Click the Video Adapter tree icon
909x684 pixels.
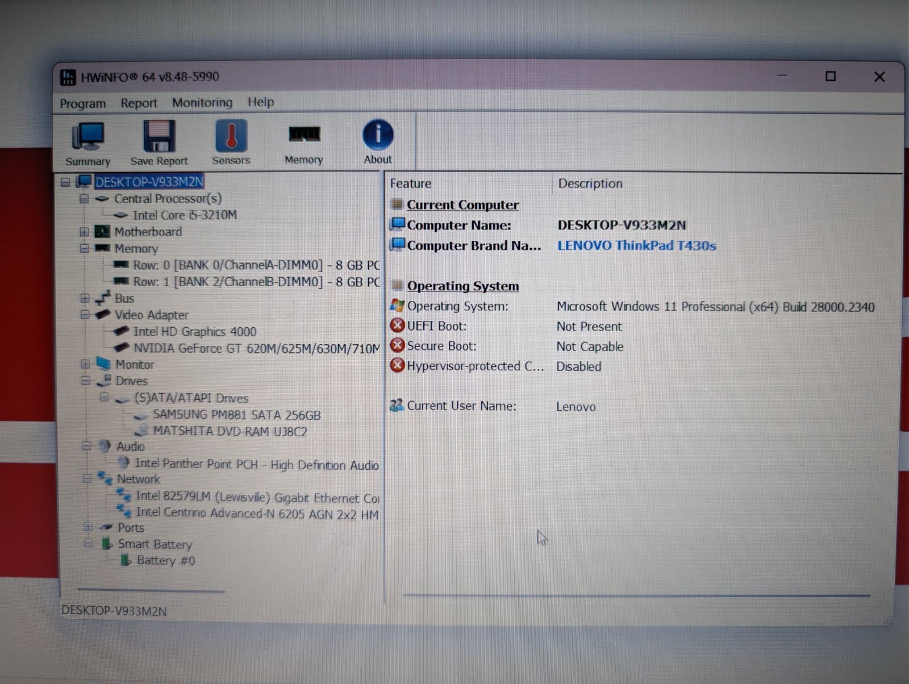[103, 314]
